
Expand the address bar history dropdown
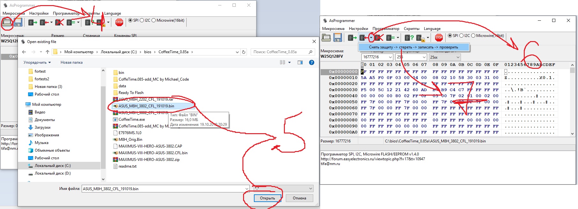point(237,52)
